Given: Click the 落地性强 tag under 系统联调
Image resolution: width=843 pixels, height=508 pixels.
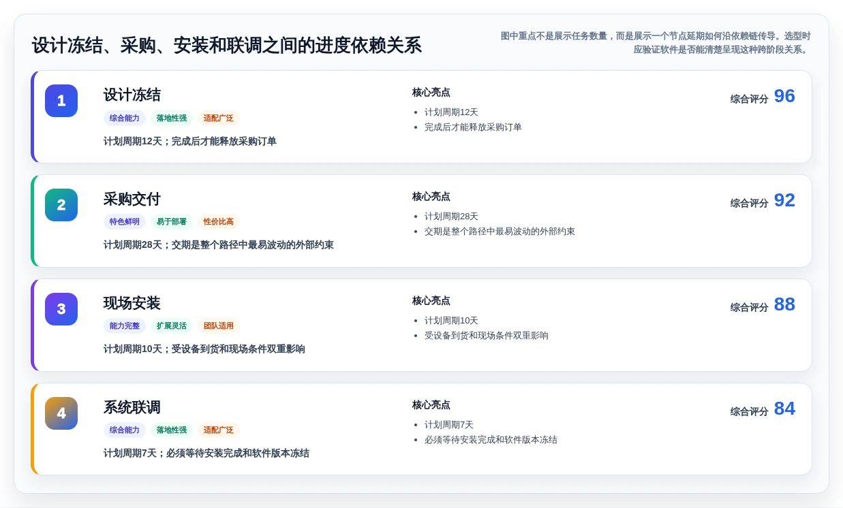Looking at the screenshot, I should (172, 430).
